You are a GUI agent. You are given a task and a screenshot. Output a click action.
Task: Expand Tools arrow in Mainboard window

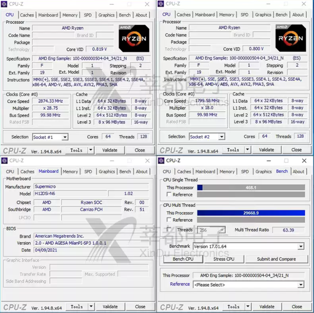[91, 306]
